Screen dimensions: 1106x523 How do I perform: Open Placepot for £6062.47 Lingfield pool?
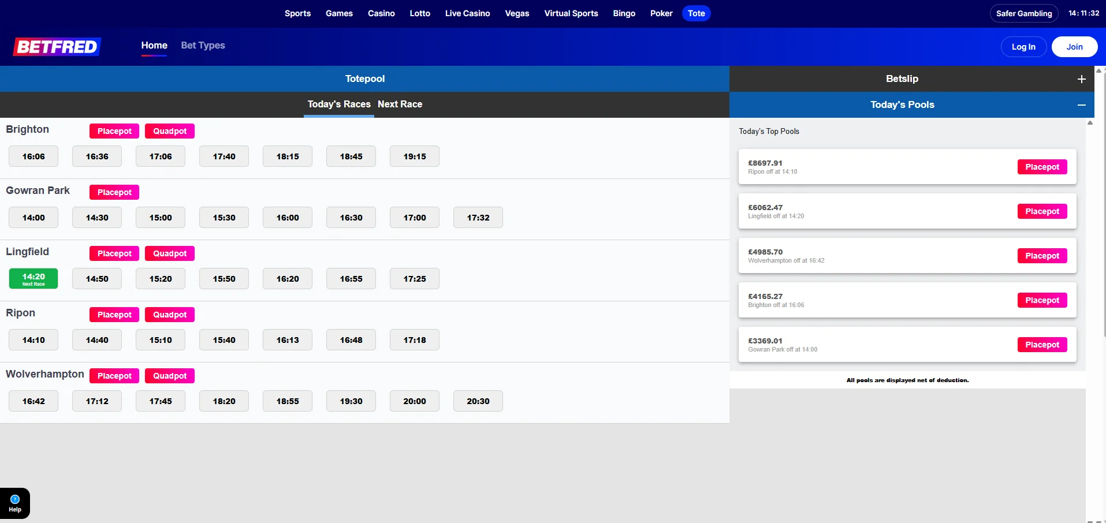(x=1042, y=211)
